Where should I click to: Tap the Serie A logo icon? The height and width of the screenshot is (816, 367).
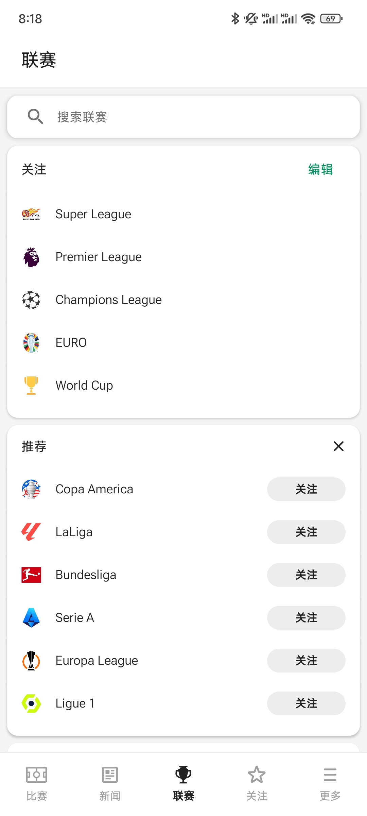tap(31, 618)
